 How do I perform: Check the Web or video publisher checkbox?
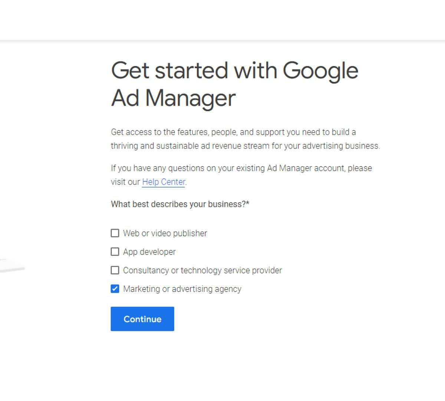click(x=115, y=233)
